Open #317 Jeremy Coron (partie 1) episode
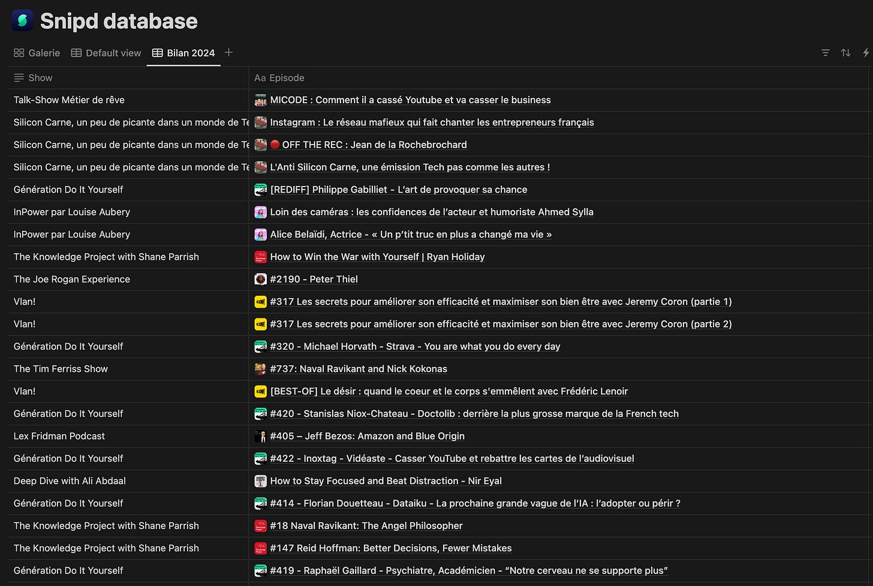Image resolution: width=873 pixels, height=586 pixels. tap(501, 302)
